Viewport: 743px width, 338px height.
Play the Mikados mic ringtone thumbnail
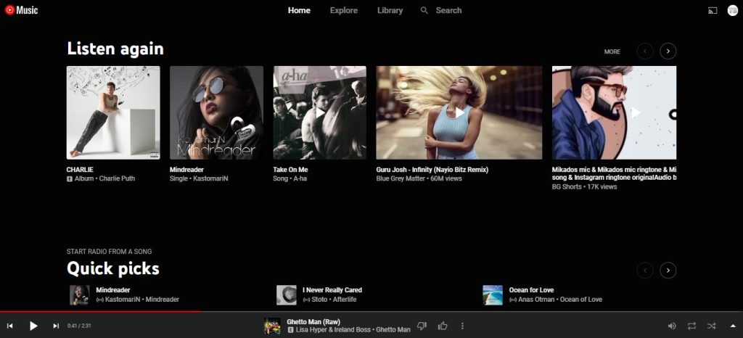click(614, 112)
